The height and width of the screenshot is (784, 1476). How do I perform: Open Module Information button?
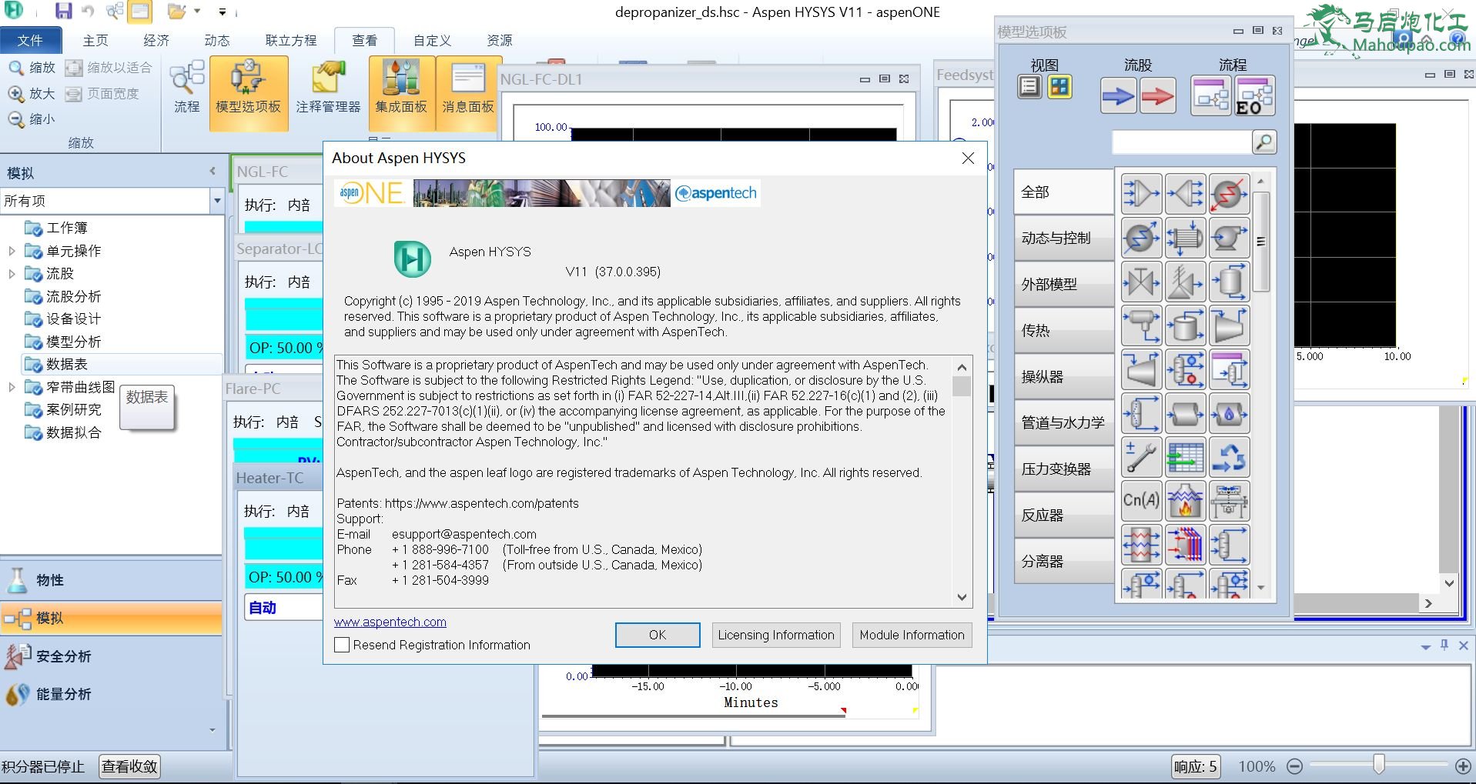[x=912, y=635]
